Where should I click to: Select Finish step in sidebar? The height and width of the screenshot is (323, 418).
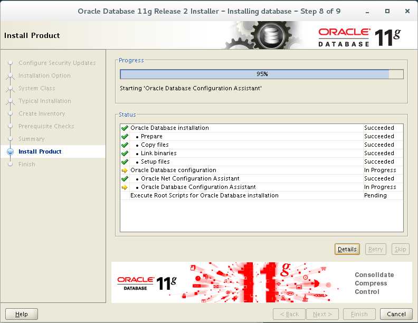(x=27, y=164)
